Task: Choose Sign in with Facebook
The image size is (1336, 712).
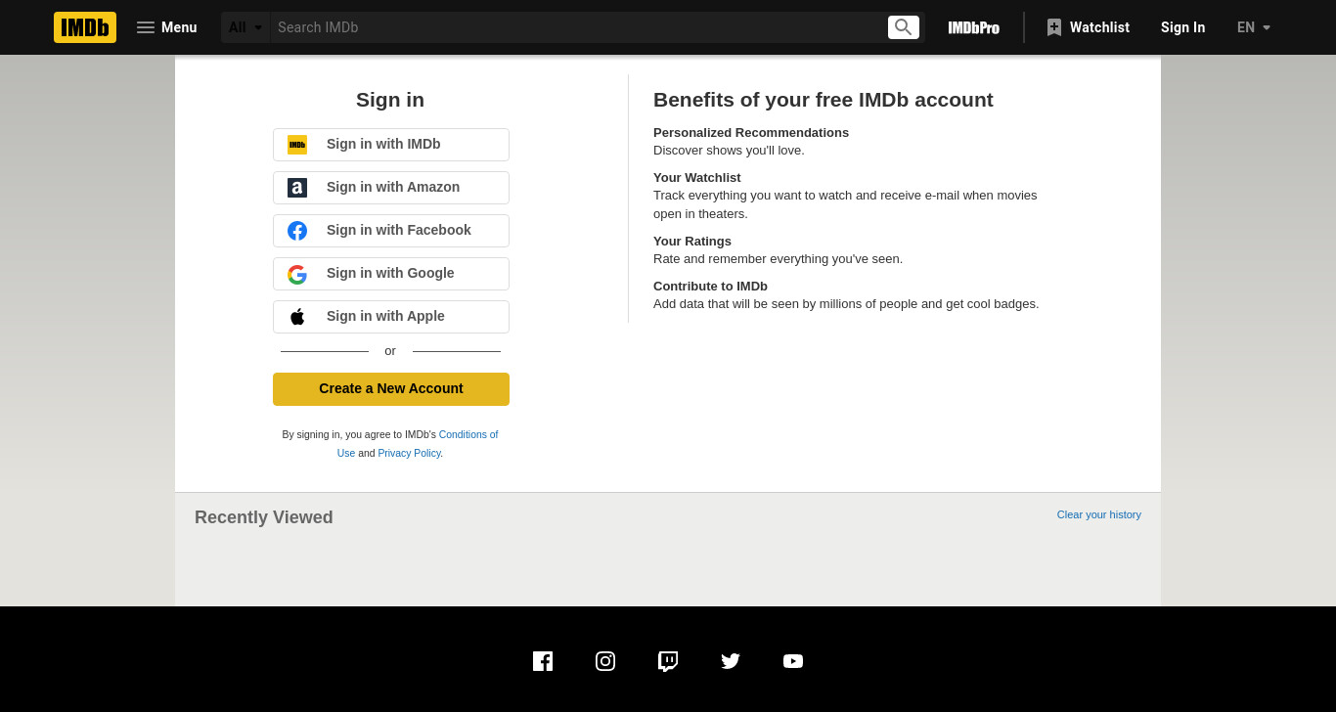Action: point(391,231)
